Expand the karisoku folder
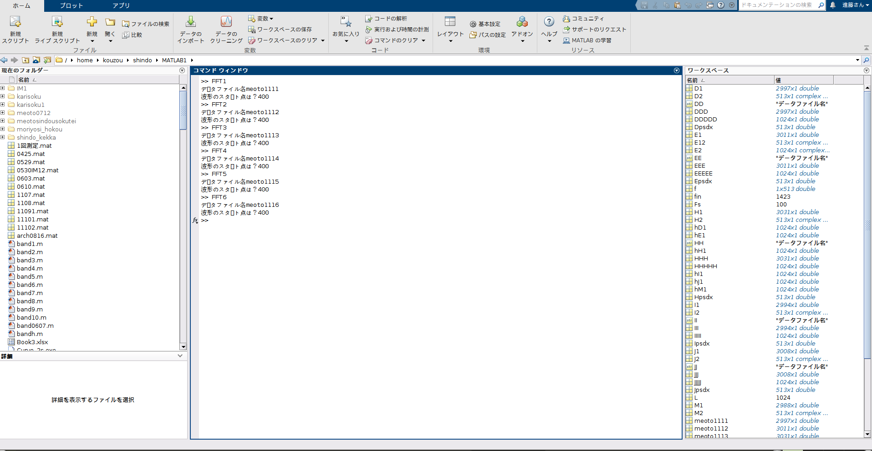 [3, 96]
